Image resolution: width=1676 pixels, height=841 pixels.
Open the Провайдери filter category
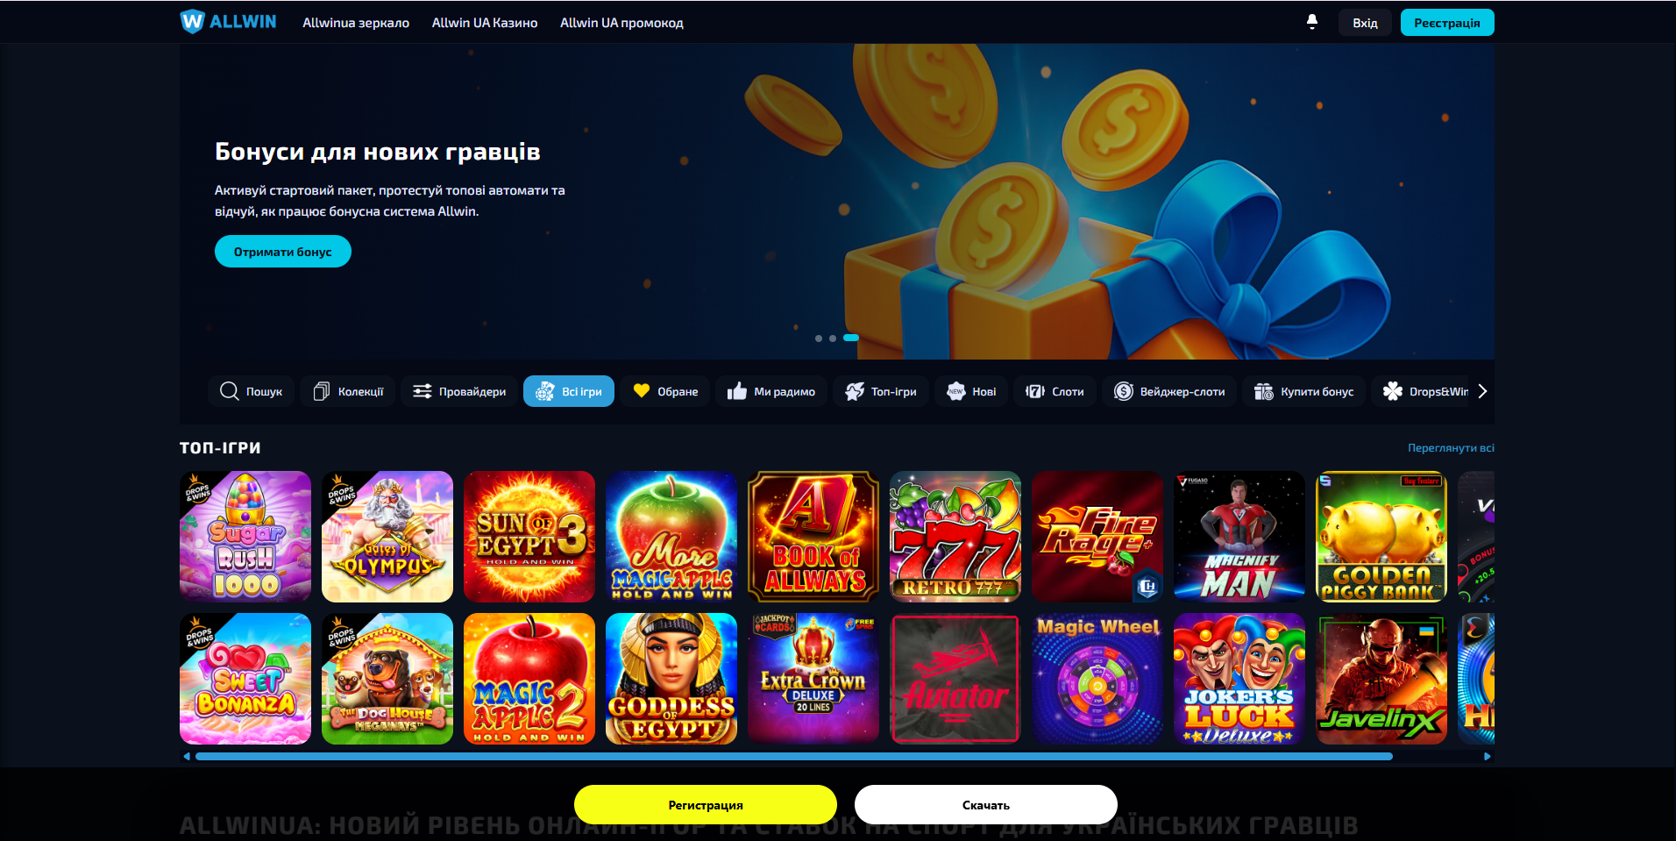click(x=459, y=391)
